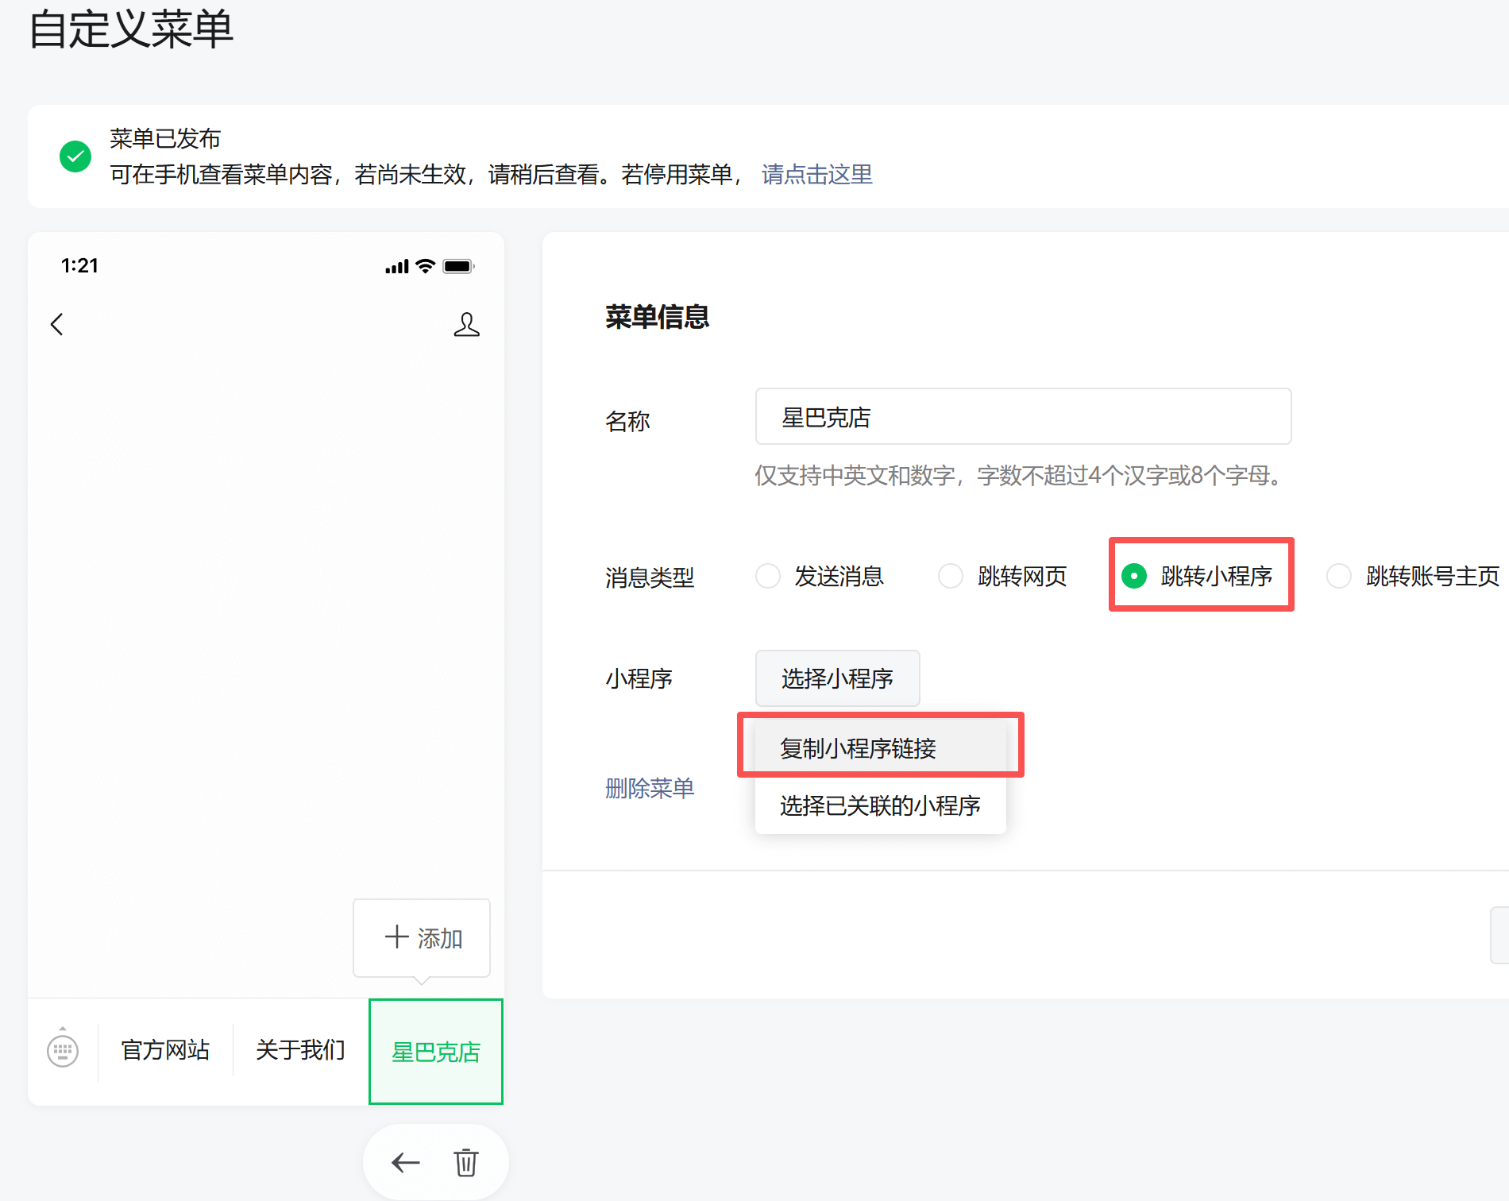This screenshot has width=1509, height=1201.
Task: Choose 选择已关联的小程序 option
Action: point(880,805)
